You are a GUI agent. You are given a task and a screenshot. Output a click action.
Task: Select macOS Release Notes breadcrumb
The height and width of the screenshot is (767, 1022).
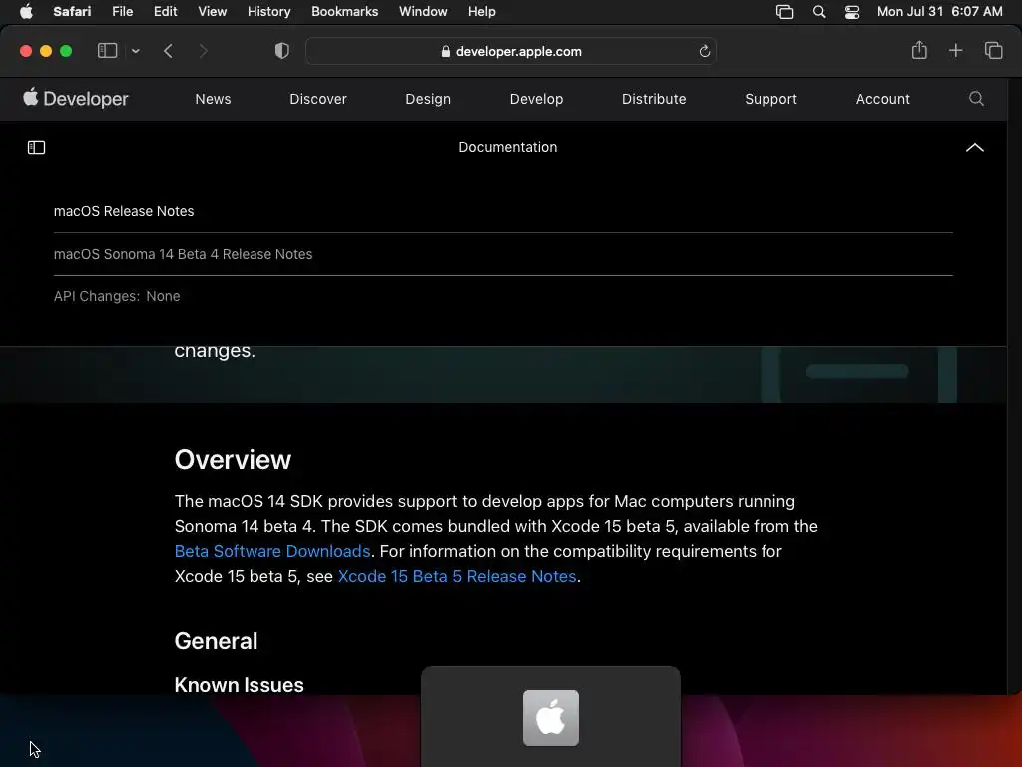click(x=124, y=211)
